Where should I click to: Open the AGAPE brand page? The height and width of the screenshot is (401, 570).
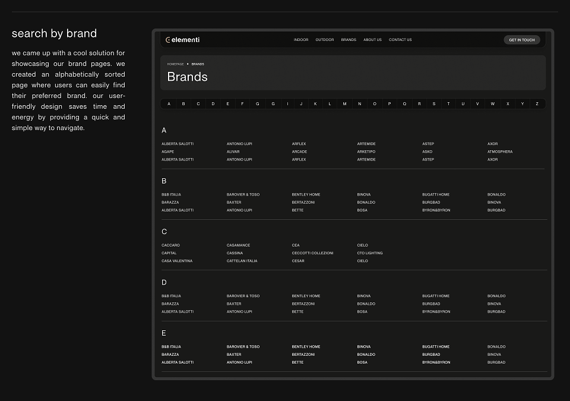click(168, 151)
